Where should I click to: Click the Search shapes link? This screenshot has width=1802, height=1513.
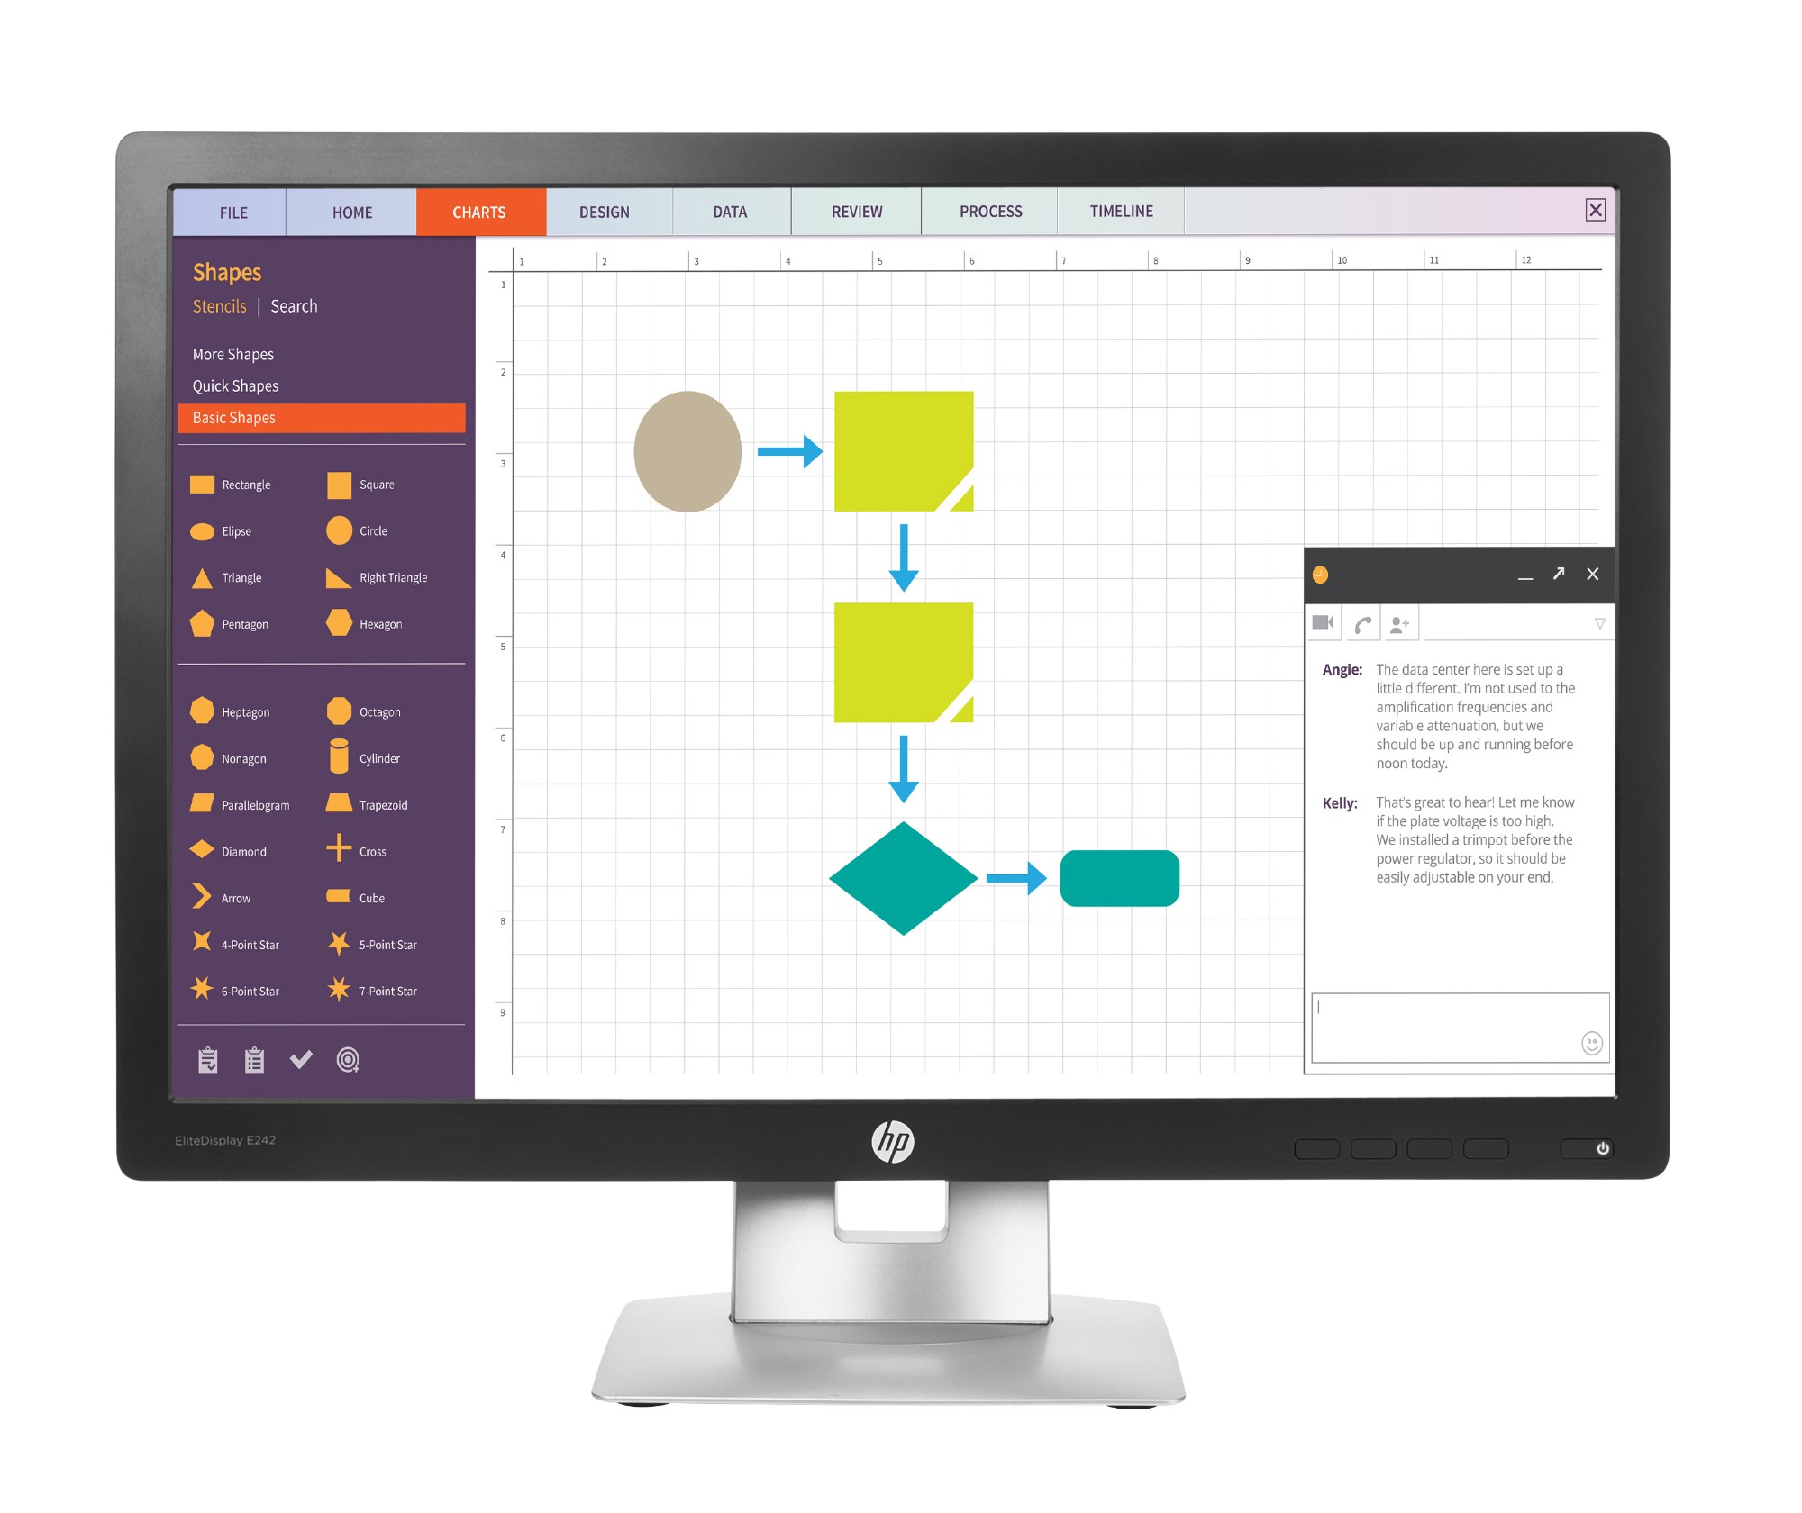point(296,308)
